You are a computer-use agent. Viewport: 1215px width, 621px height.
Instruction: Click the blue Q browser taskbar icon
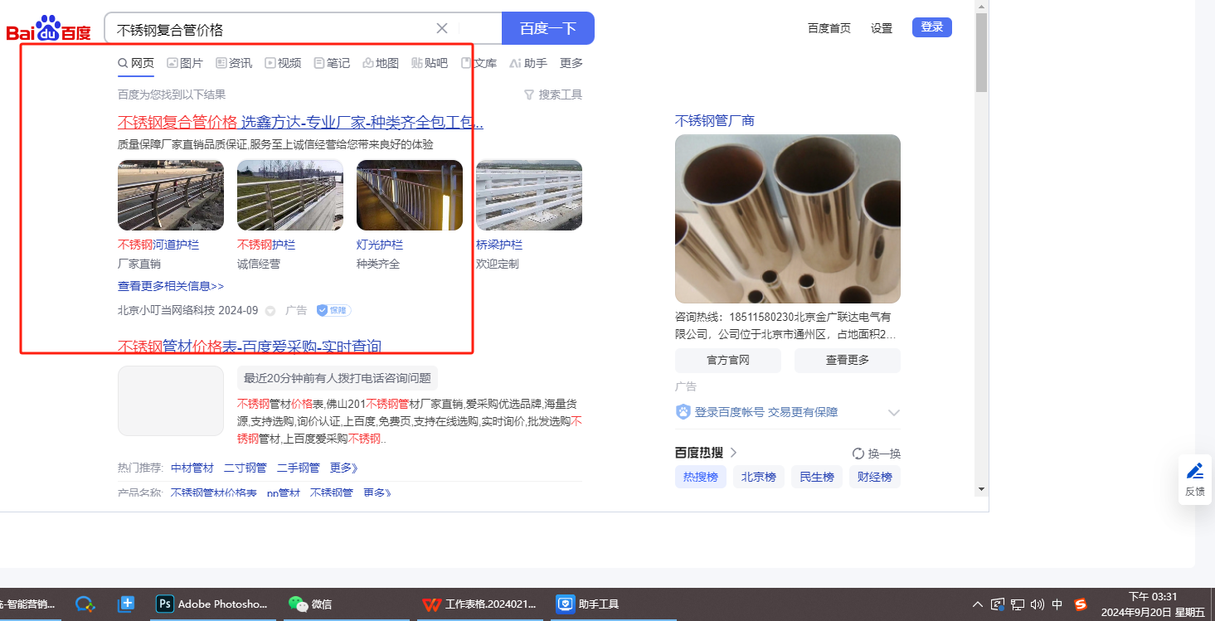click(85, 604)
